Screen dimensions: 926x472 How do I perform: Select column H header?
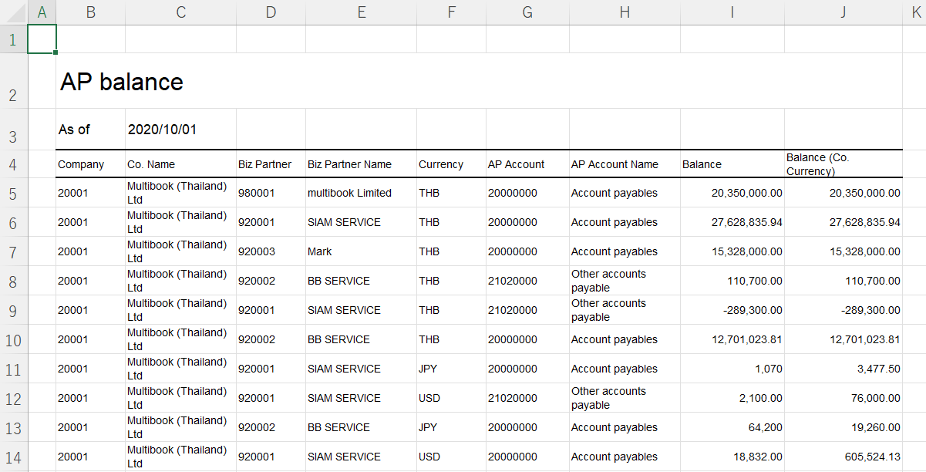(625, 12)
